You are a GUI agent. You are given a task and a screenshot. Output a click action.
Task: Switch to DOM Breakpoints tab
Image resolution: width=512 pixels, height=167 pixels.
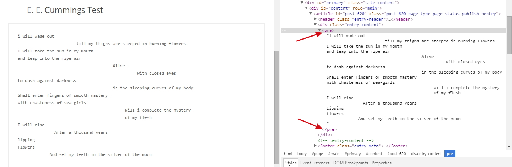click(351, 163)
